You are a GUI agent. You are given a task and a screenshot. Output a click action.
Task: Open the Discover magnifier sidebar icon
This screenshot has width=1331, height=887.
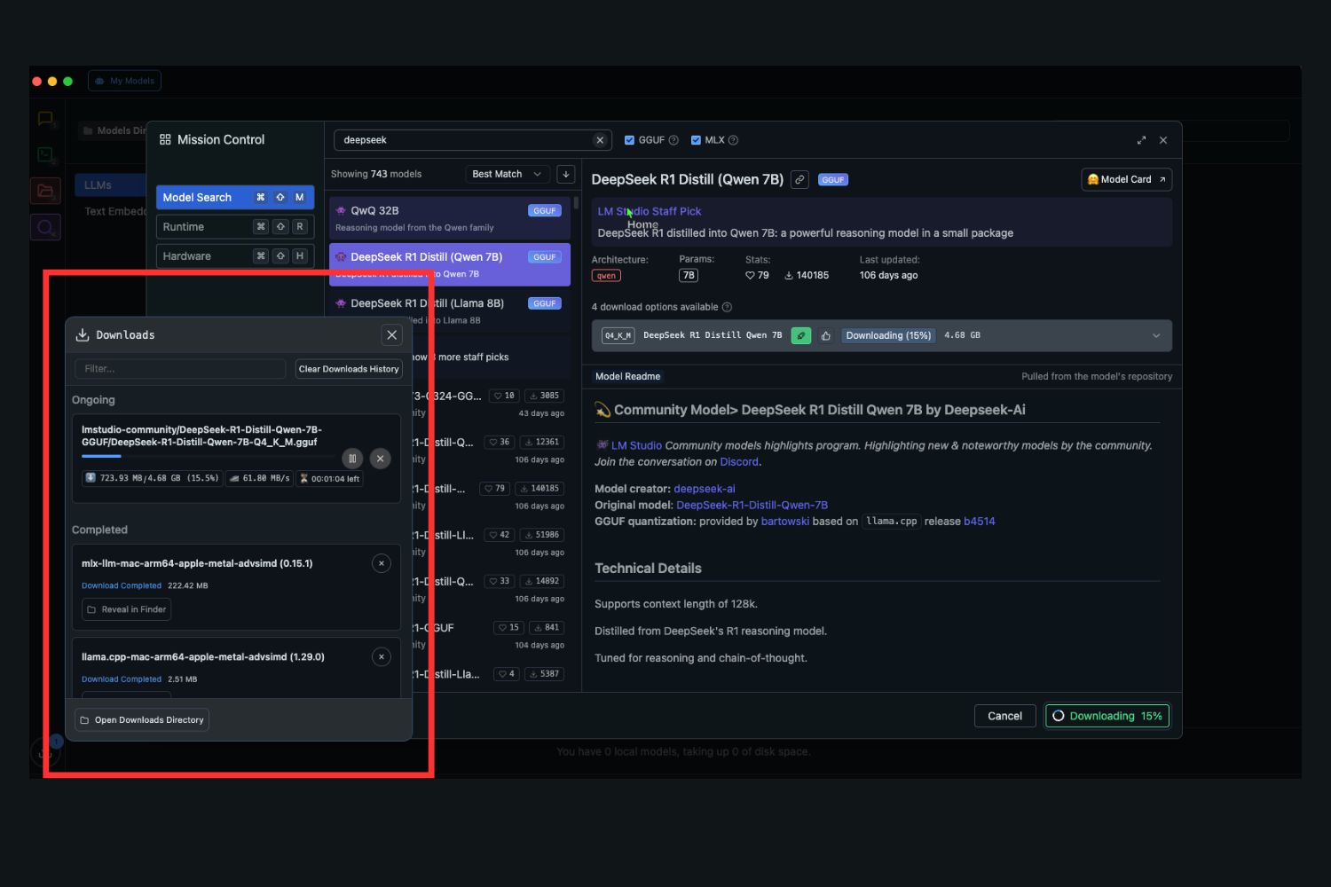coord(45,228)
